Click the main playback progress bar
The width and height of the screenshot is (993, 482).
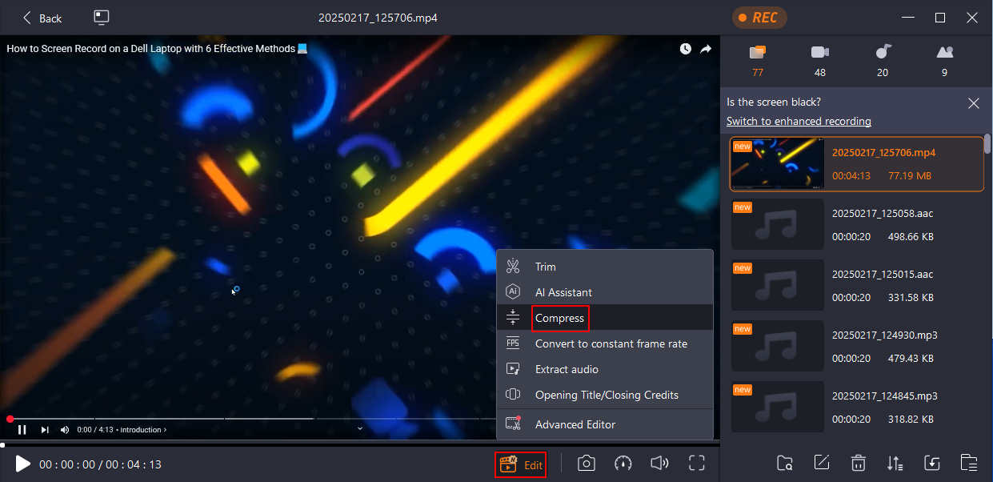tap(360, 444)
